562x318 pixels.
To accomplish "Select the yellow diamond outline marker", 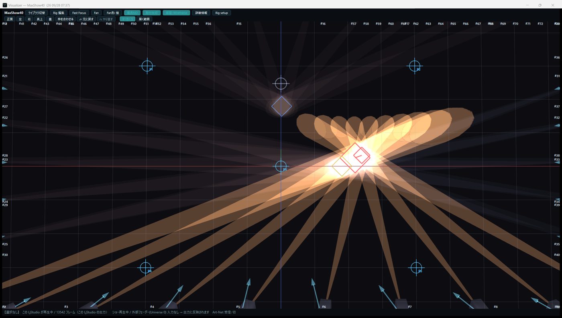I will coord(342,166).
